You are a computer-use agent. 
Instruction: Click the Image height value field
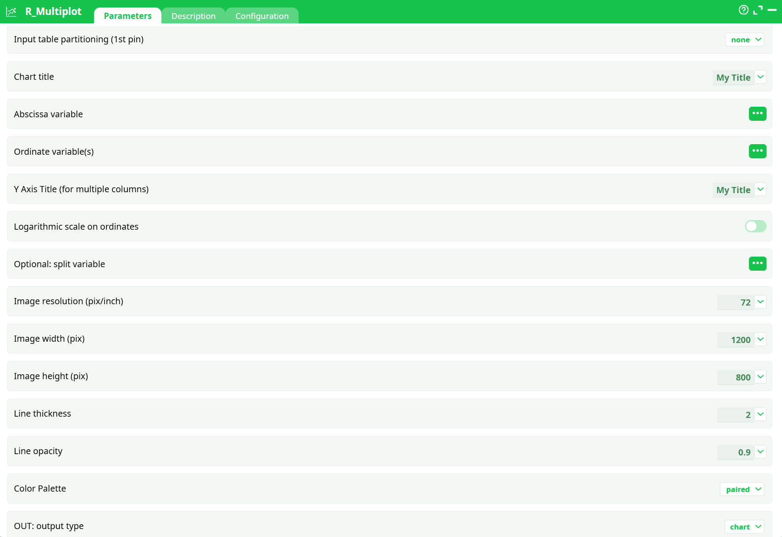pyautogui.click(x=735, y=377)
